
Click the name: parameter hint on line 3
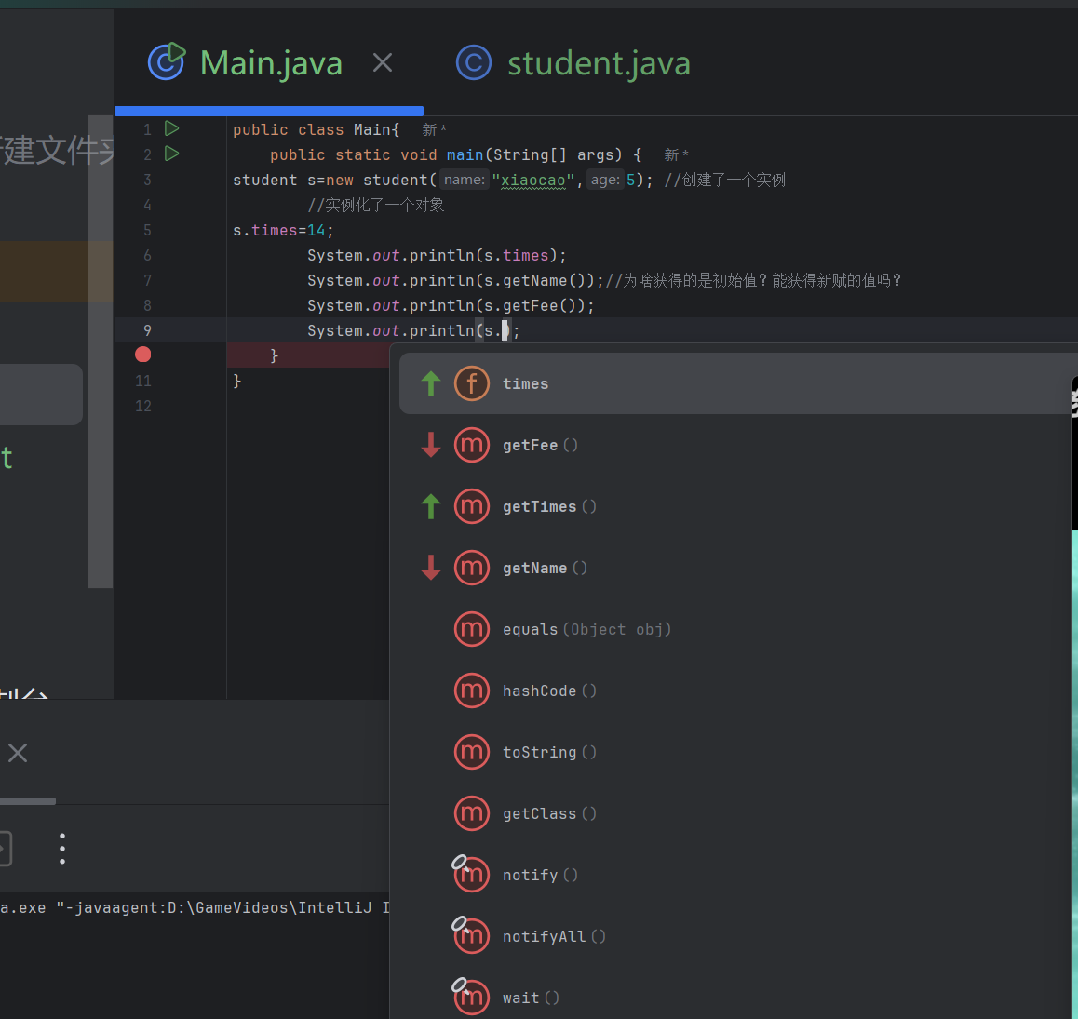click(x=465, y=180)
